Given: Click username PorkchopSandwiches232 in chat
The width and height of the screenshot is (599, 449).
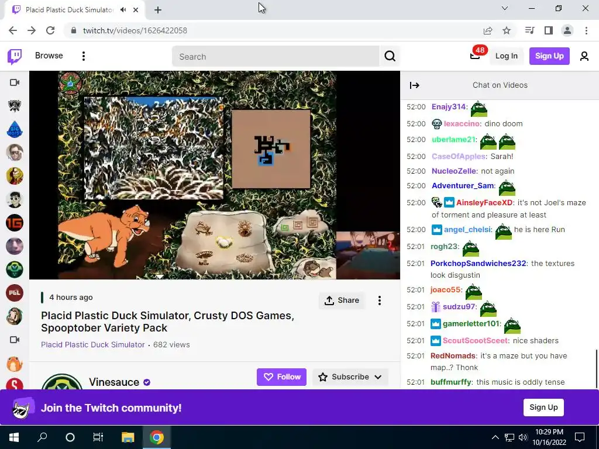Looking at the screenshot, I should 478,264.
